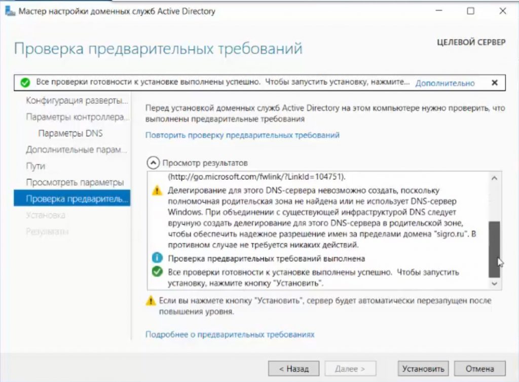The height and width of the screenshot is (382, 519).
Task: Open Подробнее о предварительных требованиях link
Action: 230,334
